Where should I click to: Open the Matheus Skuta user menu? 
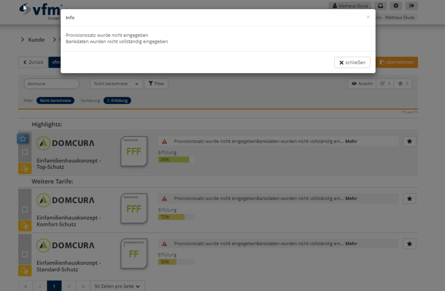click(350, 6)
